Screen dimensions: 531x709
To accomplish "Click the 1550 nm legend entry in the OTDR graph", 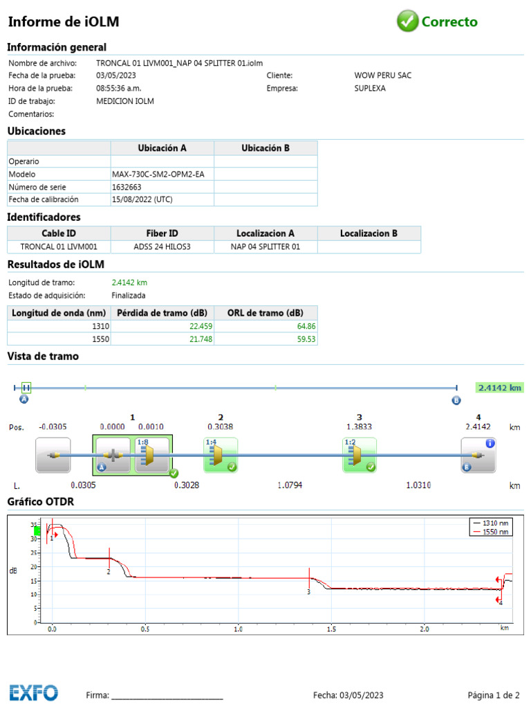I will click(491, 532).
